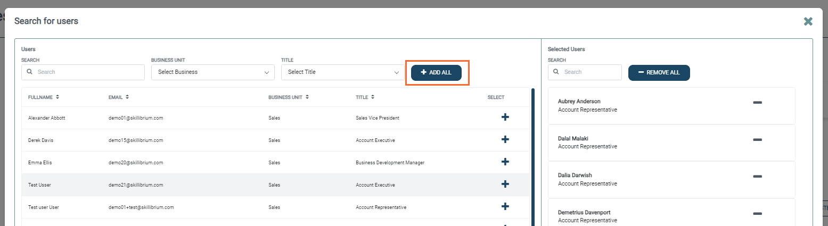Expand the Select Title dropdown
Screen dimensions: 828x226
coord(342,72)
